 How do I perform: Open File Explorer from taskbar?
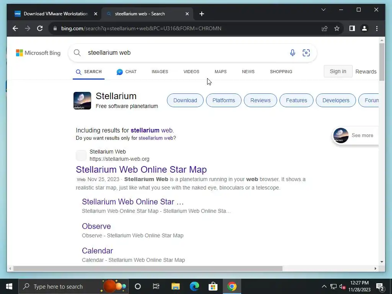pyautogui.click(x=175, y=286)
